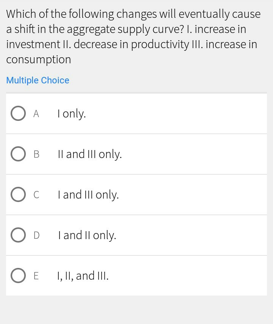This screenshot has height=324, width=273.
Task: Click the answer text "I and III only."
Action: [x=88, y=194]
